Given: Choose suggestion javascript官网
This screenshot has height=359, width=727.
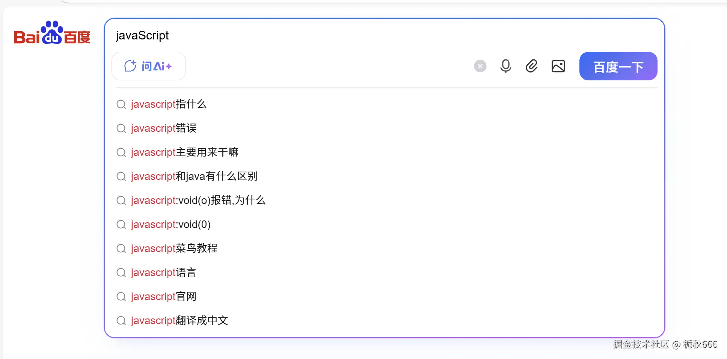Looking at the screenshot, I should (164, 296).
